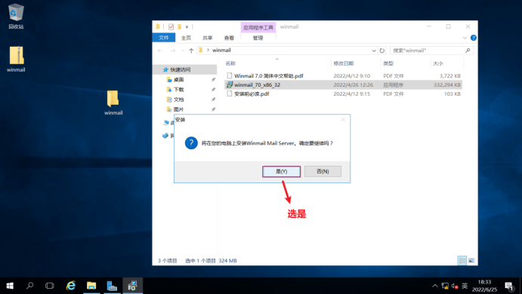Open the 共享 ribbon tab

click(x=208, y=38)
